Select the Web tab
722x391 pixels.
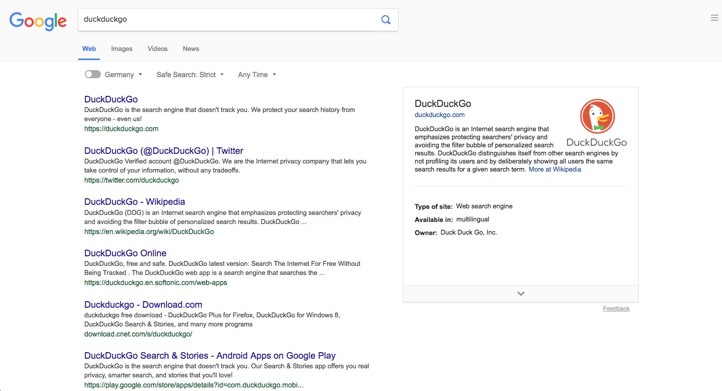(89, 49)
